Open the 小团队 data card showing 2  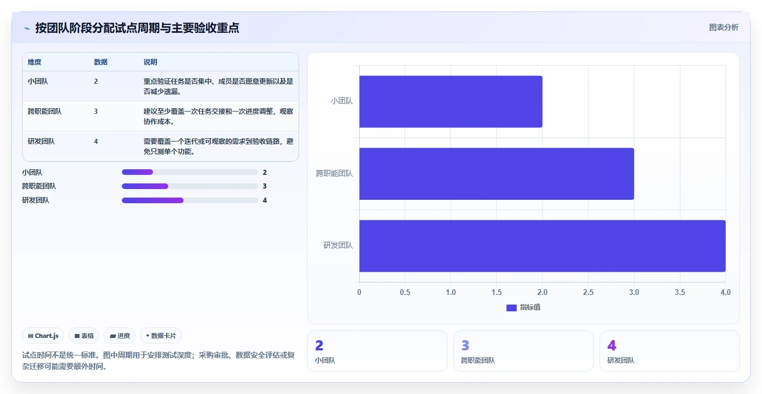377,351
